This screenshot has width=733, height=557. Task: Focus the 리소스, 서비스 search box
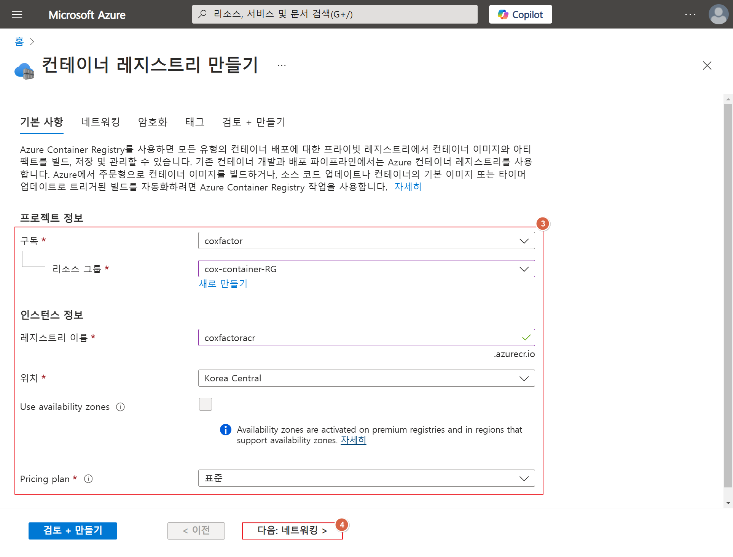(335, 14)
